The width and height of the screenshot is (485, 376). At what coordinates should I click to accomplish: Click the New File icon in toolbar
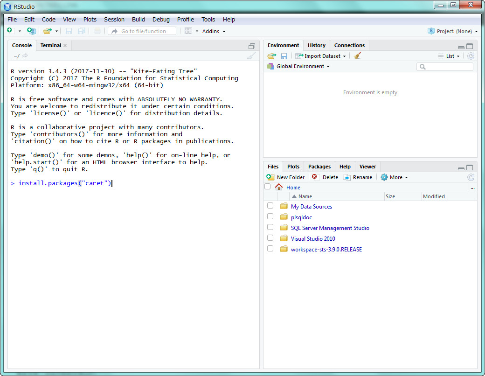click(x=10, y=31)
